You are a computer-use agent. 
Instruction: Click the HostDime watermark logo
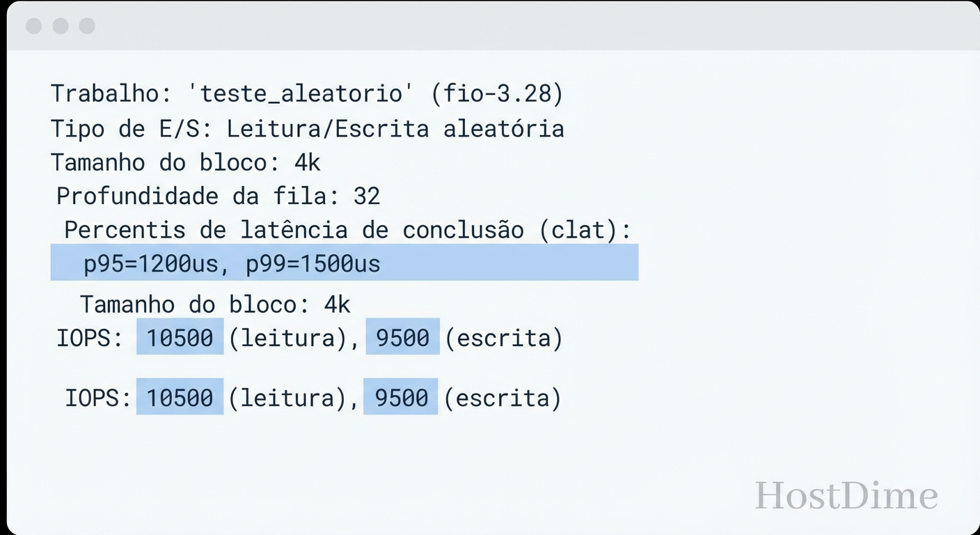click(x=846, y=496)
